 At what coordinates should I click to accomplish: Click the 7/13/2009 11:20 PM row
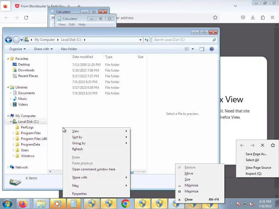click(x=97, y=65)
